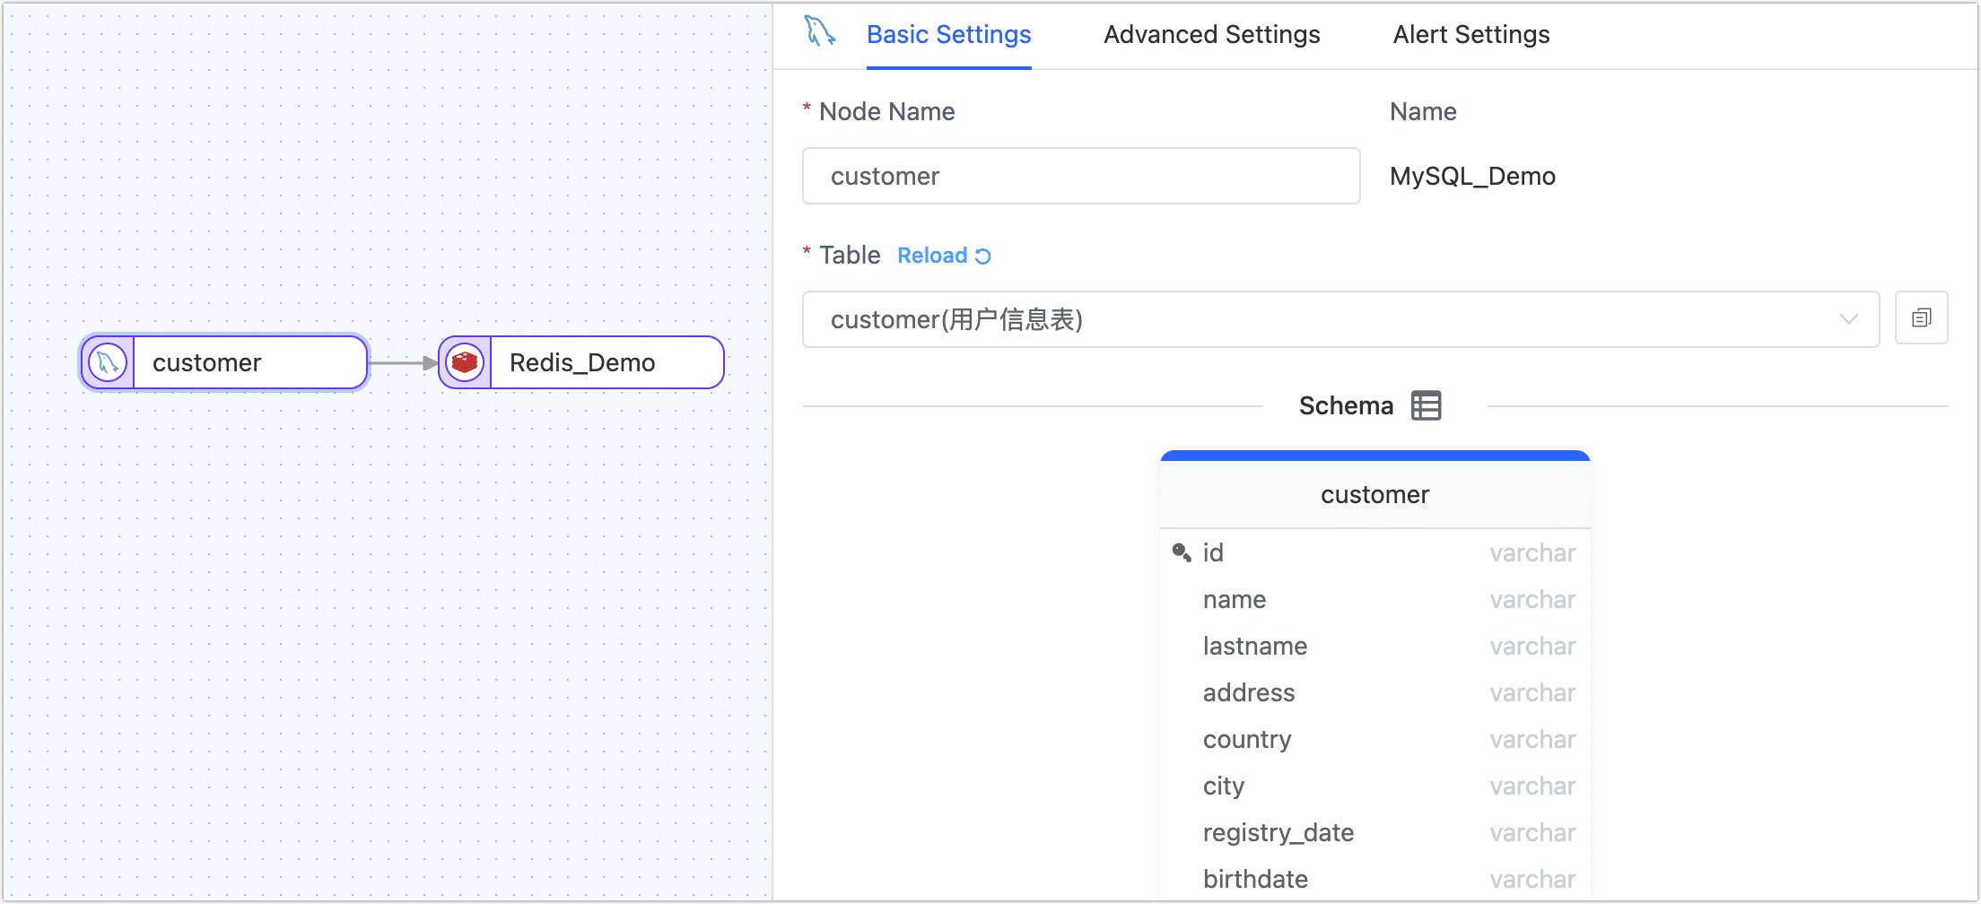Select the MySQL icon on the customer node
Image resolution: width=1981 pixels, height=904 pixels.
[107, 362]
